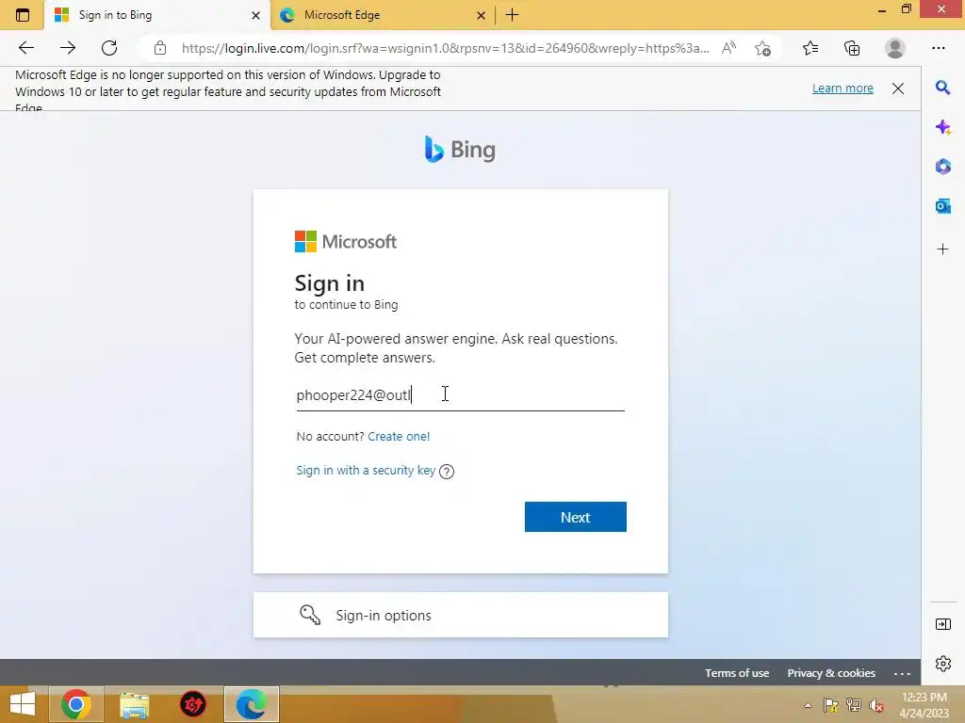Viewport: 965px width, 723px height.
Task: Click the Bing logo
Action: point(460,150)
